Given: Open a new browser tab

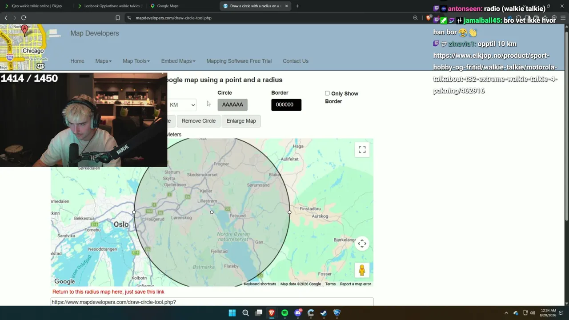Looking at the screenshot, I should (297, 6).
